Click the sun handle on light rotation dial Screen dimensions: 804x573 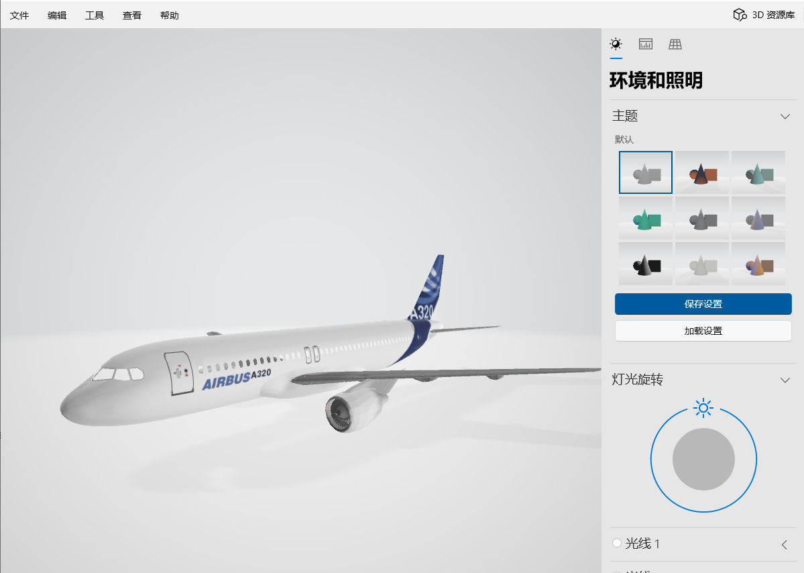pyautogui.click(x=703, y=408)
